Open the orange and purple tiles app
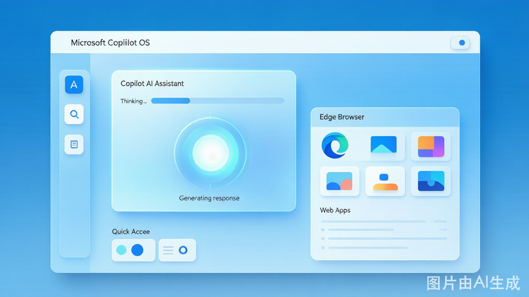The image size is (529, 297). click(x=431, y=146)
